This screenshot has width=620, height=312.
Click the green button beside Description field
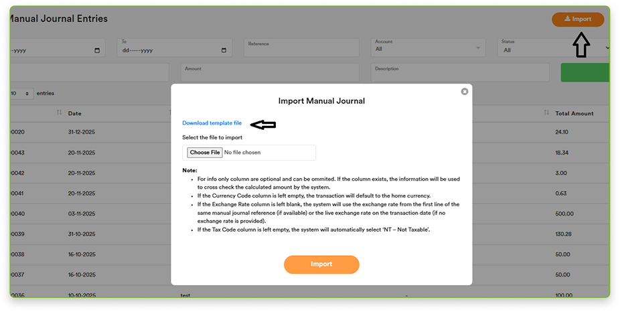[x=584, y=72]
